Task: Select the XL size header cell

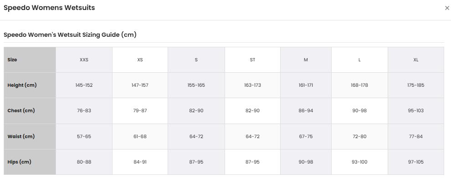Action: pyautogui.click(x=416, y=60)
